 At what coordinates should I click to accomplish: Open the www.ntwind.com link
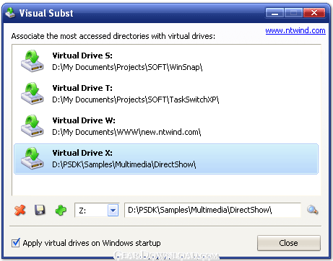[295, 30]
